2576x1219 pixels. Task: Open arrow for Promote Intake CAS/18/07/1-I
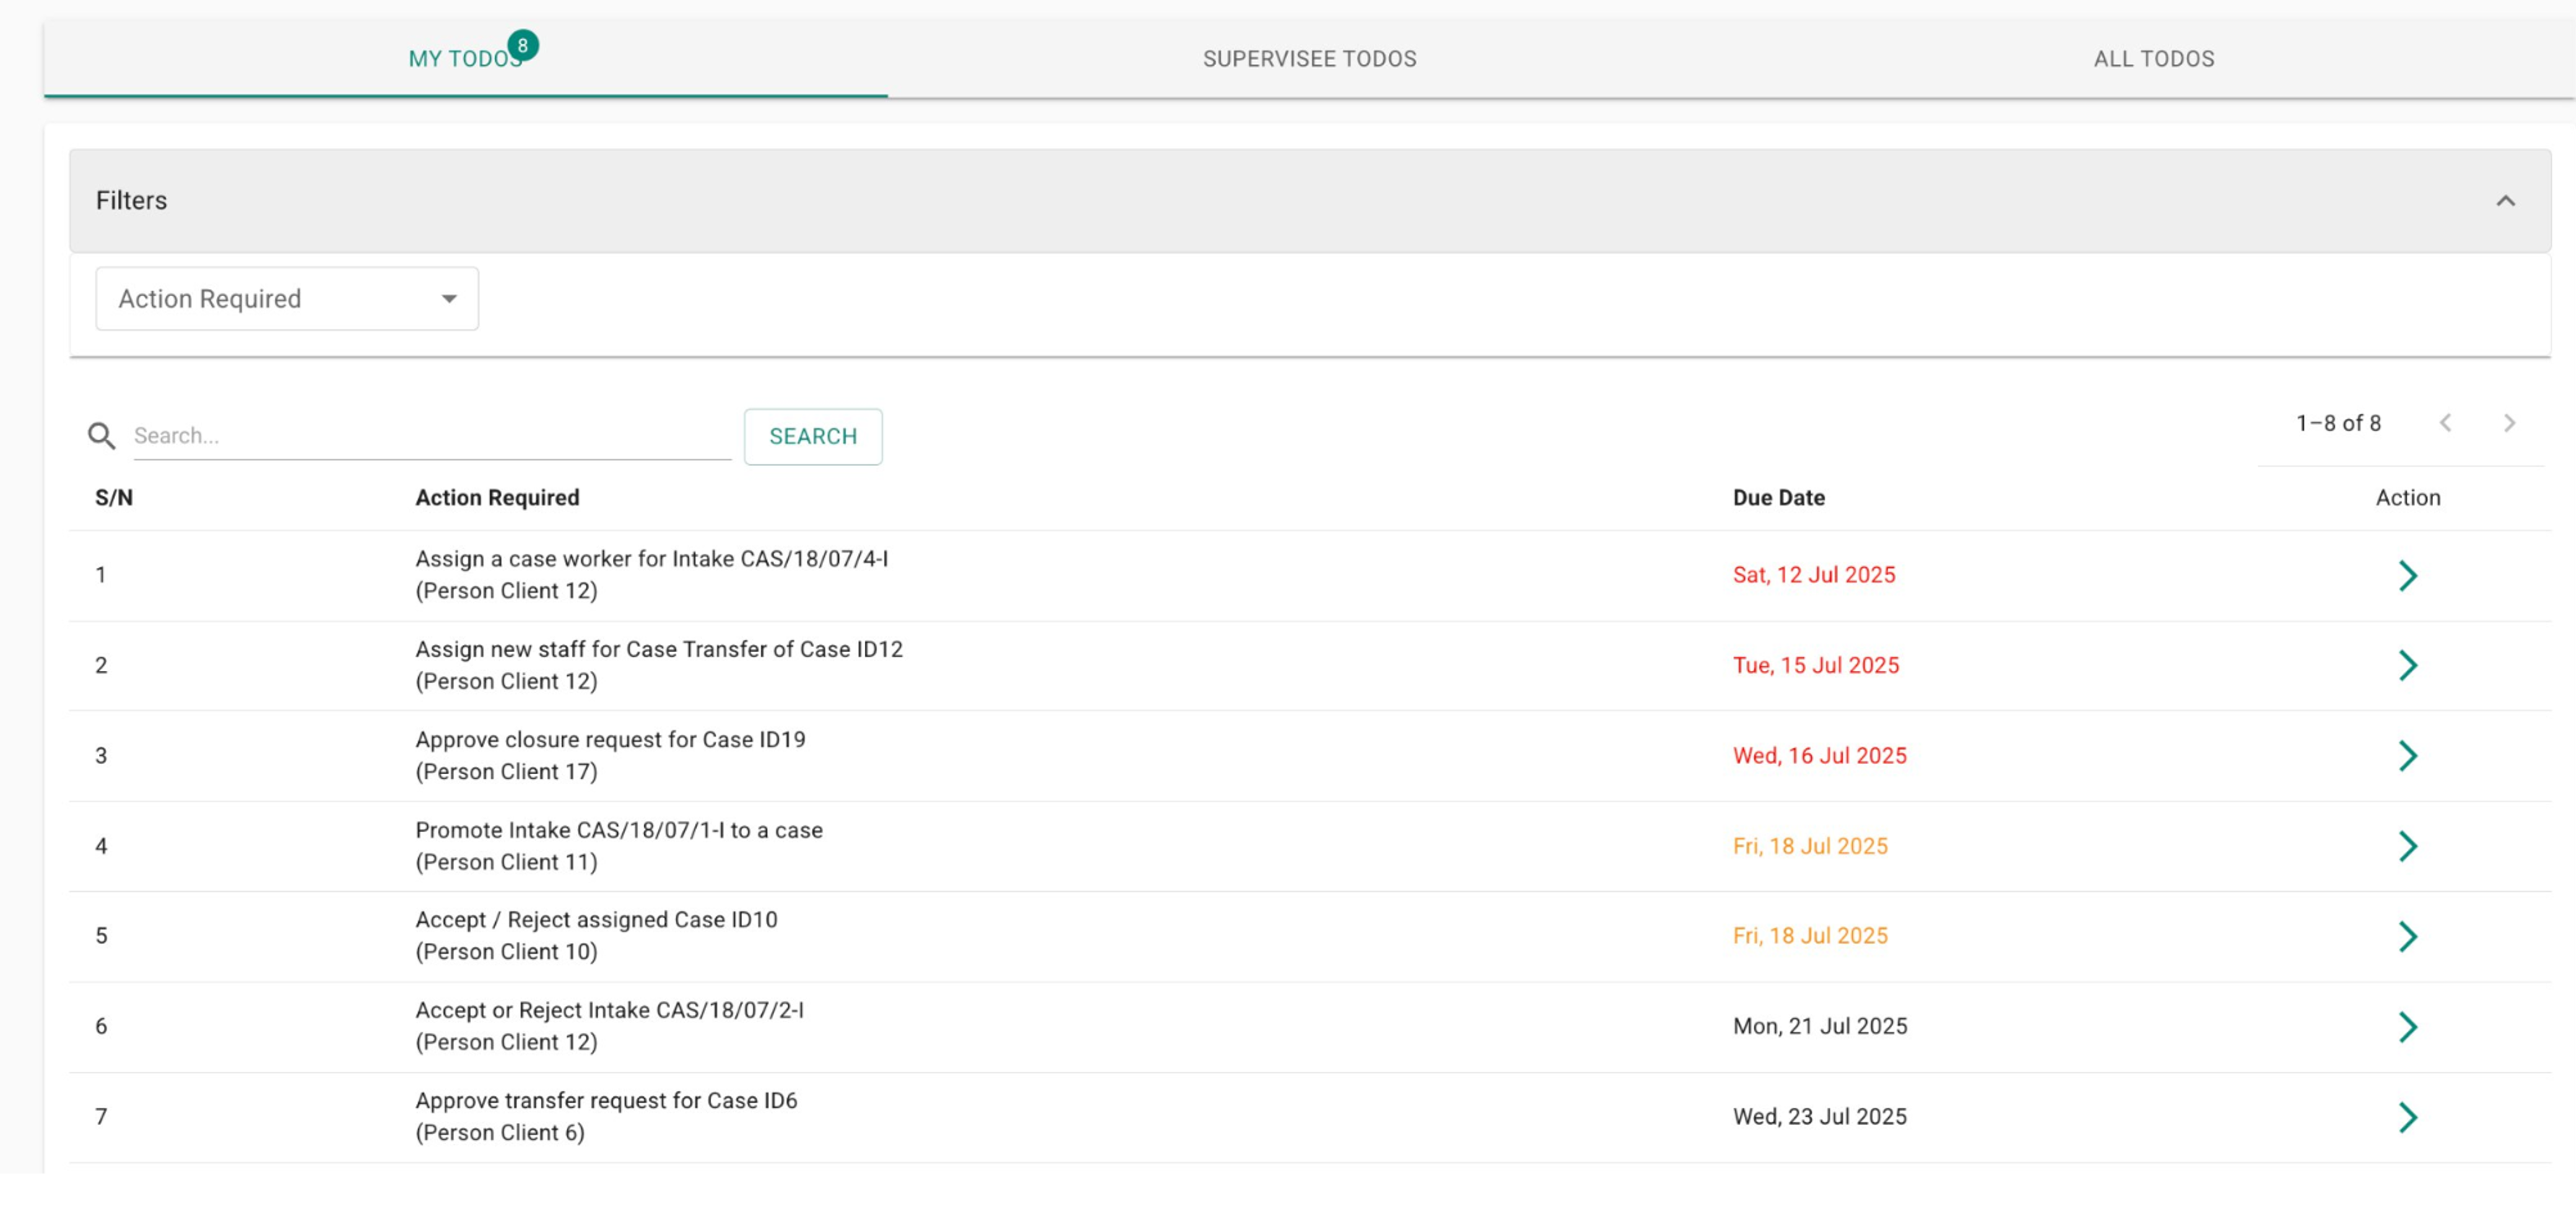tap(2407, 846)
